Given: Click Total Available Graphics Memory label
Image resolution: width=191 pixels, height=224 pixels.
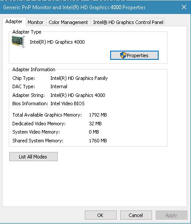Looking at the screenshot, I should [x=47, y=115].
